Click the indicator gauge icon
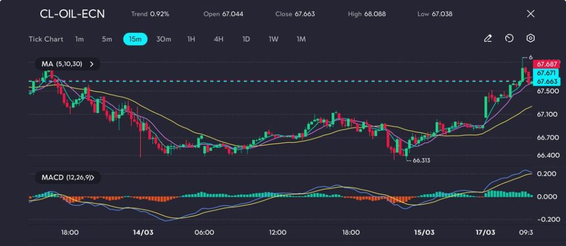This screenshot has width=566, height=246. point(509,39)
